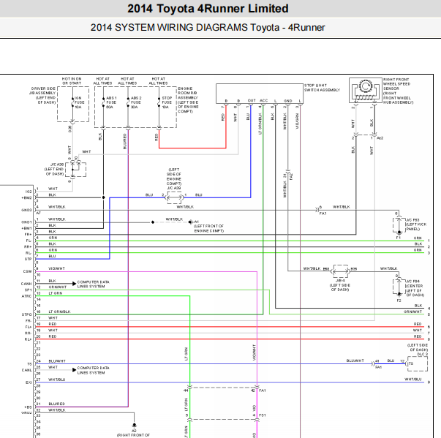
Task: Select the "(LEFT FRONT OF ENGINE COMPT)" ground label
Action: [209, 228]
